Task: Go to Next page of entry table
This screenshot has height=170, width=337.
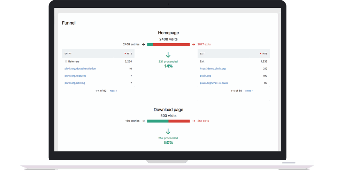Action: pos(113,91)
